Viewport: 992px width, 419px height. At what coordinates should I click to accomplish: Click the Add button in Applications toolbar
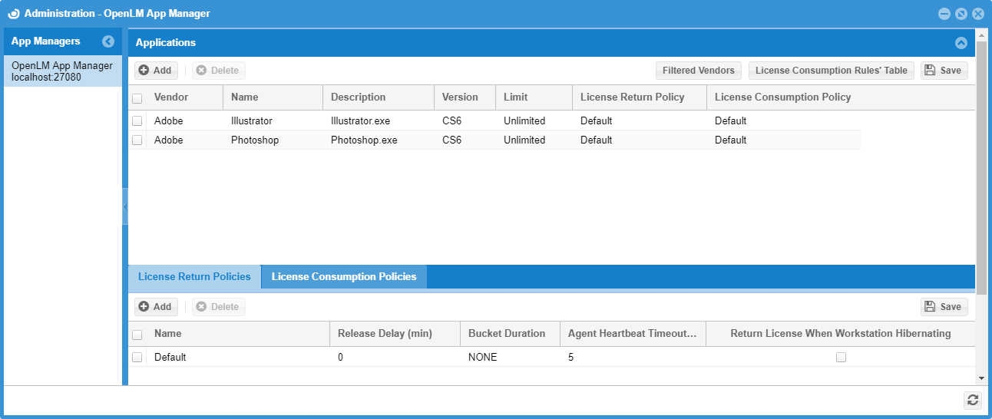[156, 71]
